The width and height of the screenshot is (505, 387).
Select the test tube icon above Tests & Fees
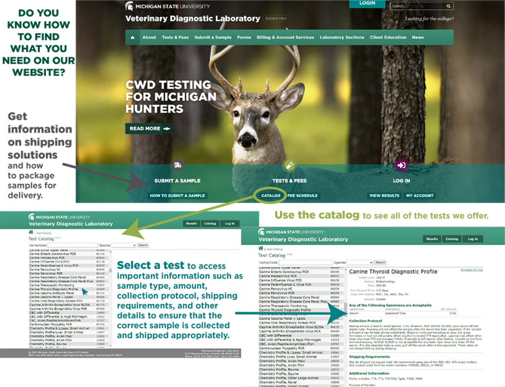(x=289, y=166)
